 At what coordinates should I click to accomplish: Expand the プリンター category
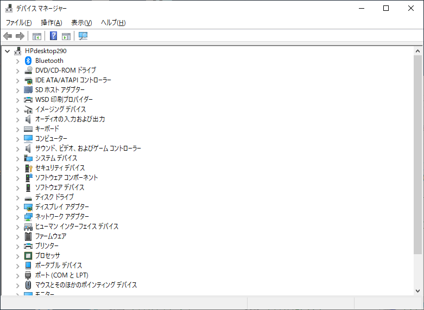coord(17,246)
